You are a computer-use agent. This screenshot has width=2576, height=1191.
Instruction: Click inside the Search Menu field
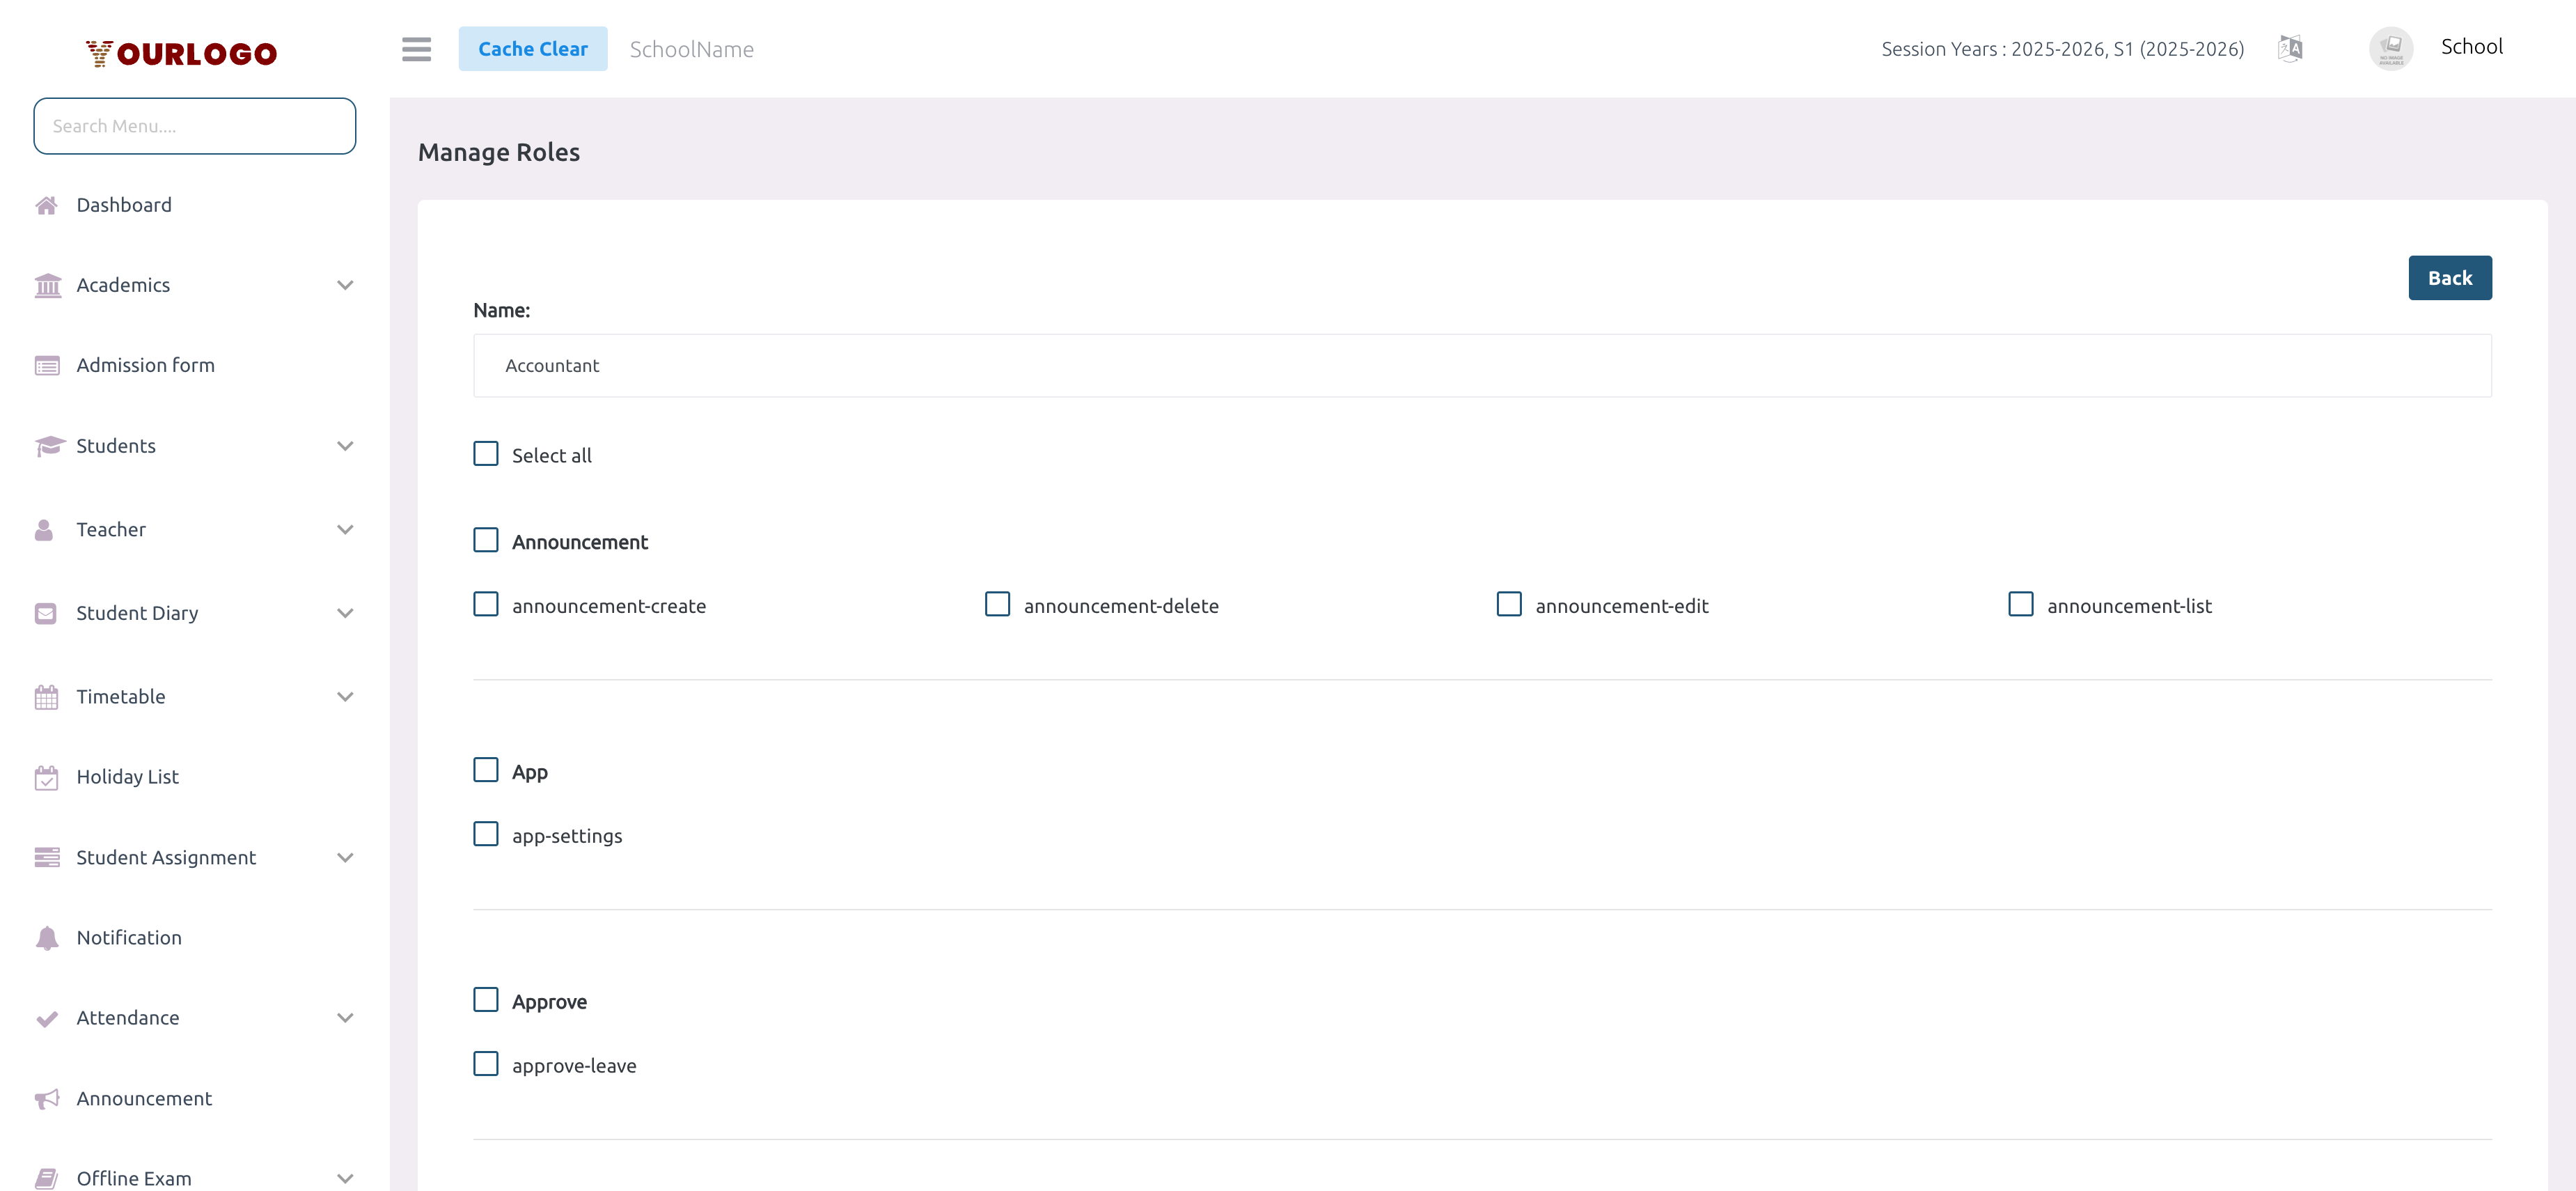click(194, 125)
